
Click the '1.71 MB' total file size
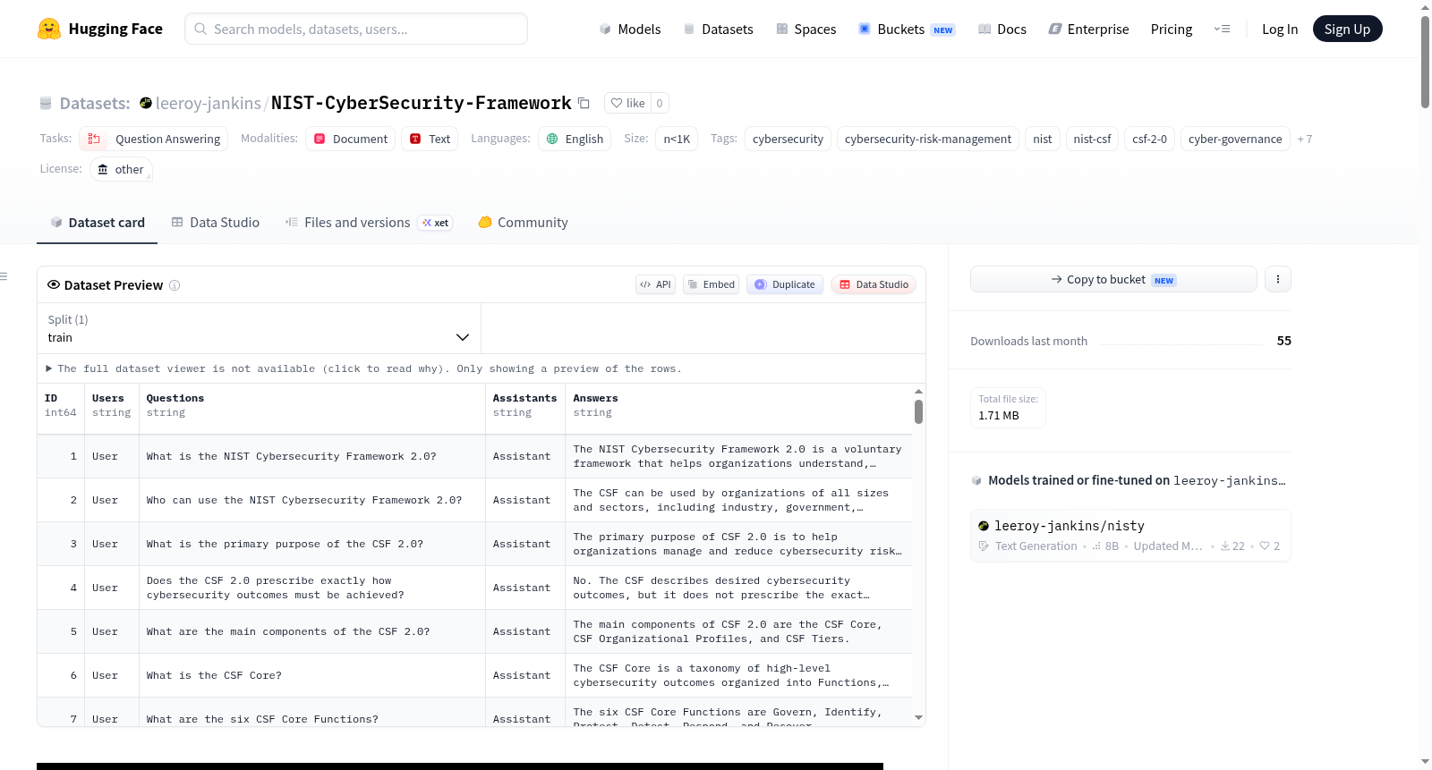(x=999, y=415)
